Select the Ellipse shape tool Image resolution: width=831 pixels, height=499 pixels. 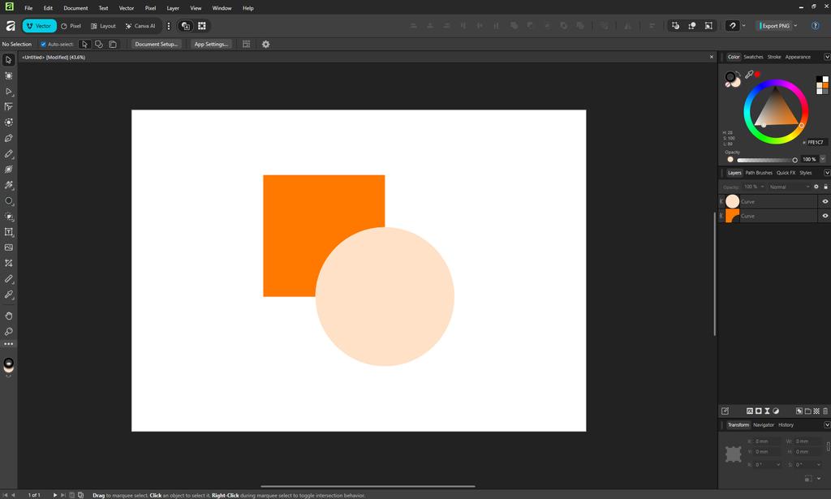(8, 201)
